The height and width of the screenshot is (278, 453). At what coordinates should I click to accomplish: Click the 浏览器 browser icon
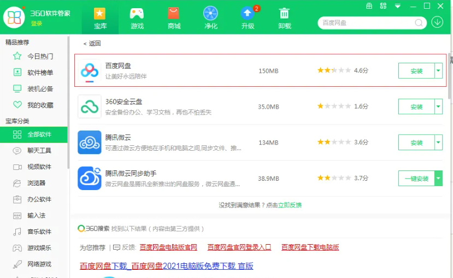[17, 183]
